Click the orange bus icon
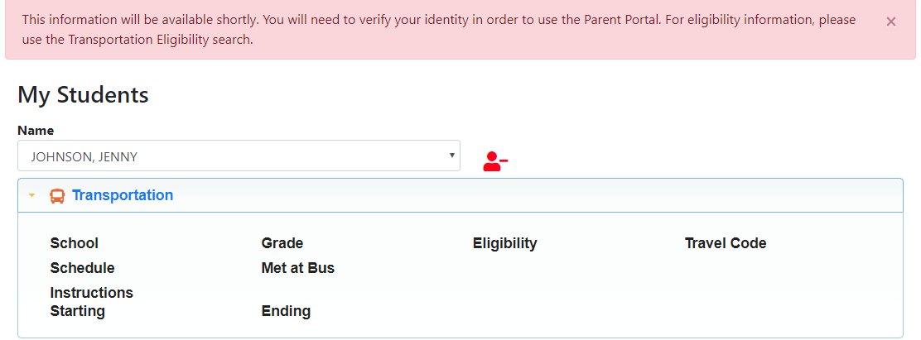The width and height of the screenshot is (921, 340). 57,196
